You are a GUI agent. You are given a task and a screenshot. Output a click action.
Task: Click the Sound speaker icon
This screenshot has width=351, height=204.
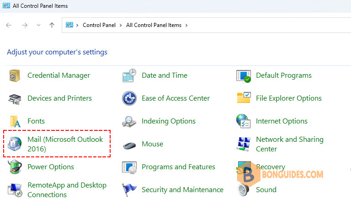243,190
